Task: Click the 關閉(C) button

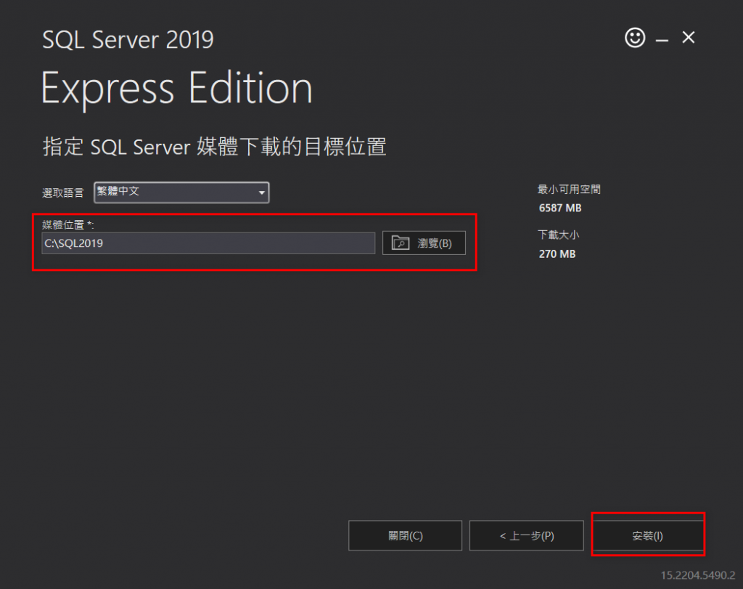Action: (x=405, y=536)
